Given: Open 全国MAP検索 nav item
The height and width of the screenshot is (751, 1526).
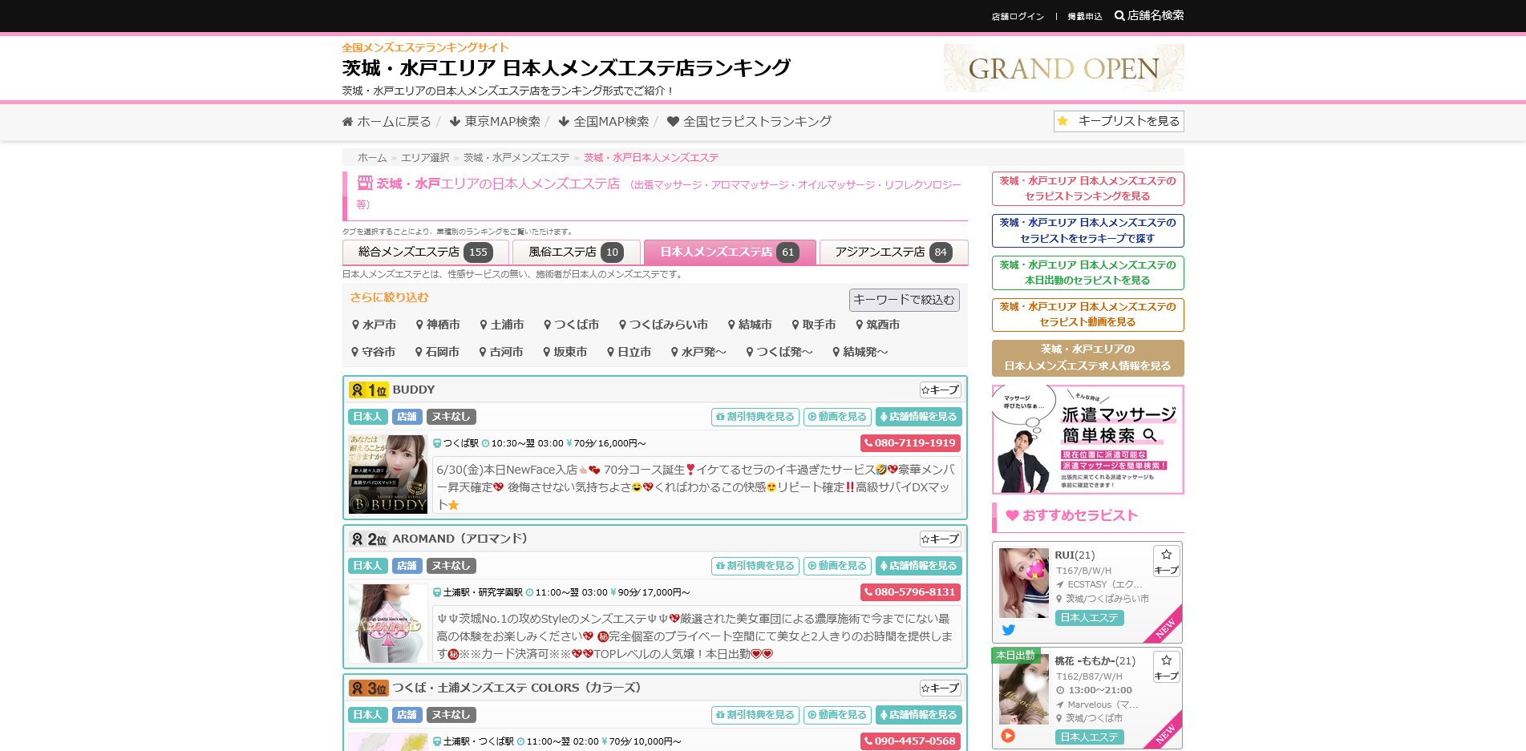Looking at the screenshot, I should (604, 121).
